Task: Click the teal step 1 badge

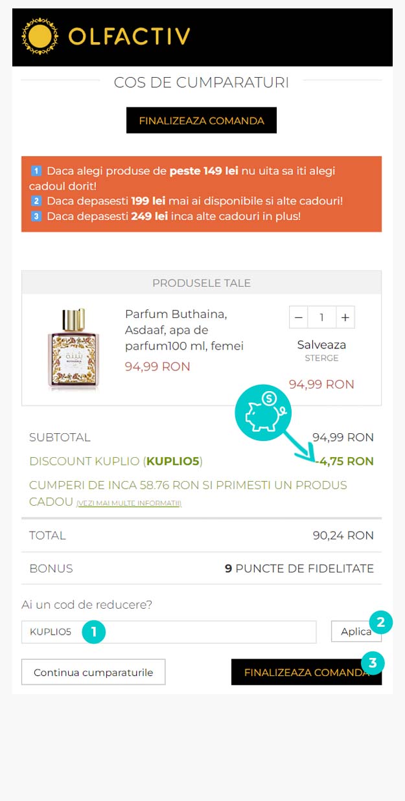Action: pyautogui.click(x=94, y=632)
